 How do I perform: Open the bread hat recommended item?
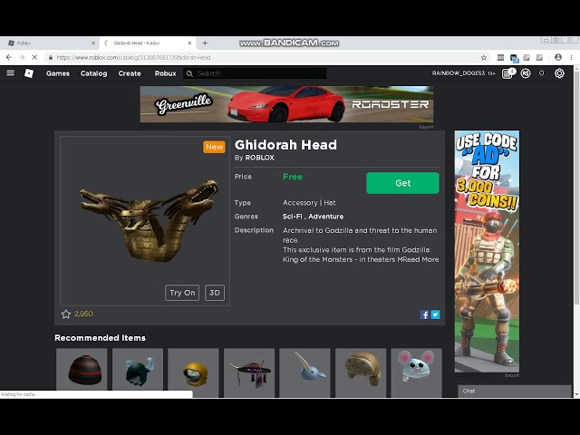(x=361, y=371)
